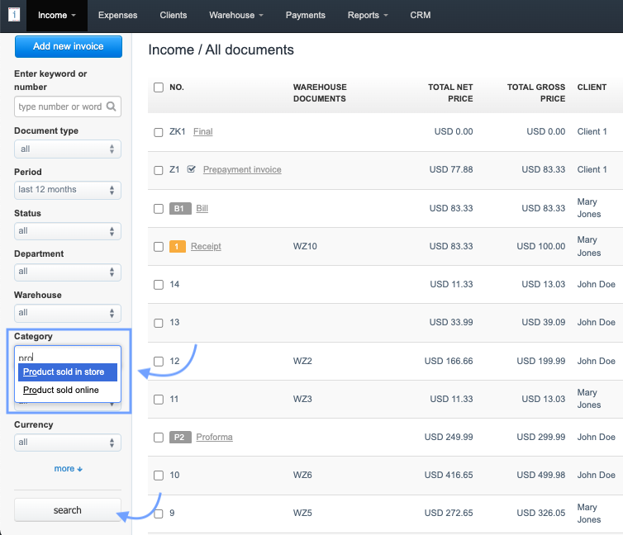This screenshot has height=535, width=623.
Task: Select the checkbox for invoice 12
Action: click(159, 362)
